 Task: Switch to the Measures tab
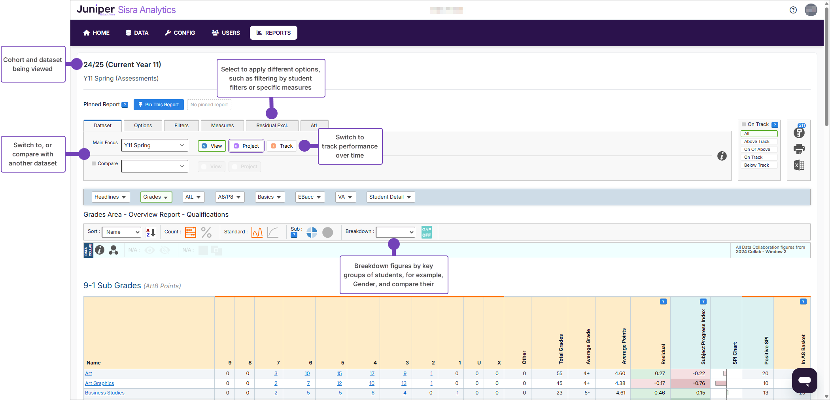tap(222, 125)
